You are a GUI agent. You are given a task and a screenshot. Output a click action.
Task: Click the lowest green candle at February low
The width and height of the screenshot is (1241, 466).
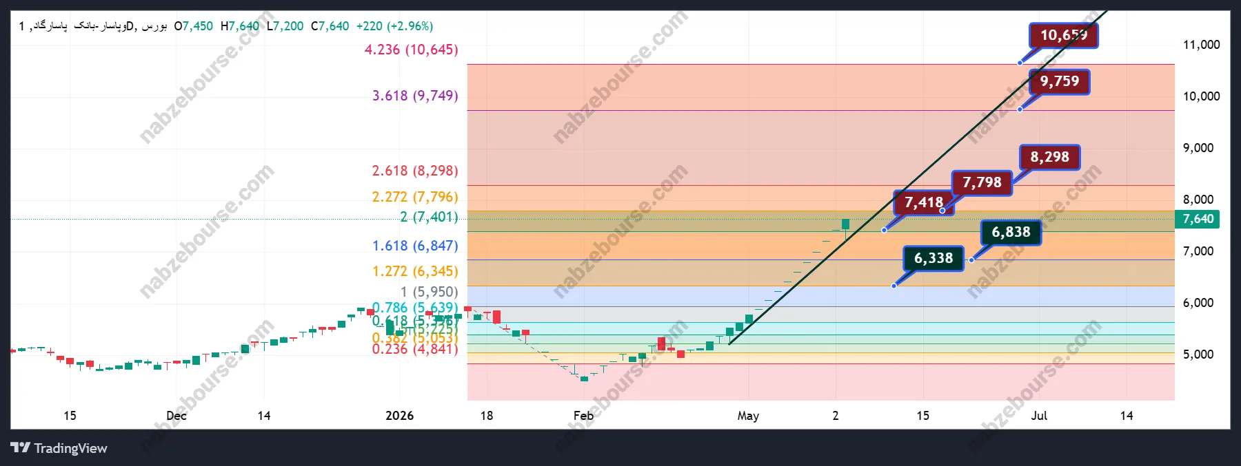tap(584, 379)
